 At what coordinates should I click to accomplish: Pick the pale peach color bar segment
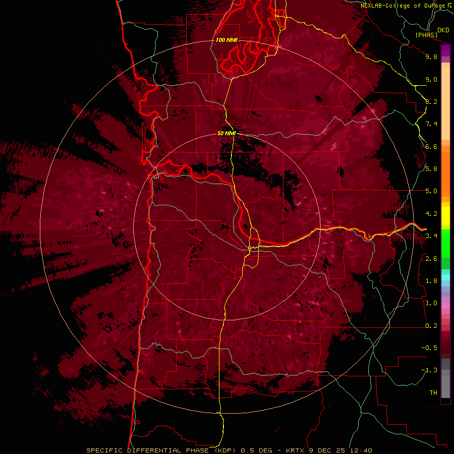445,104
